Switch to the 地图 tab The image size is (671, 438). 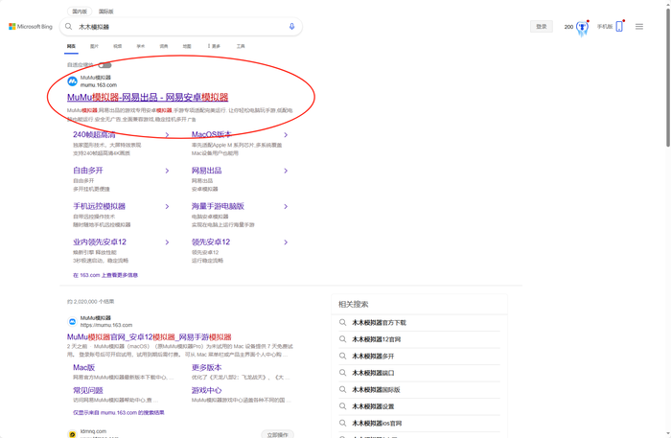coord(187,46)
